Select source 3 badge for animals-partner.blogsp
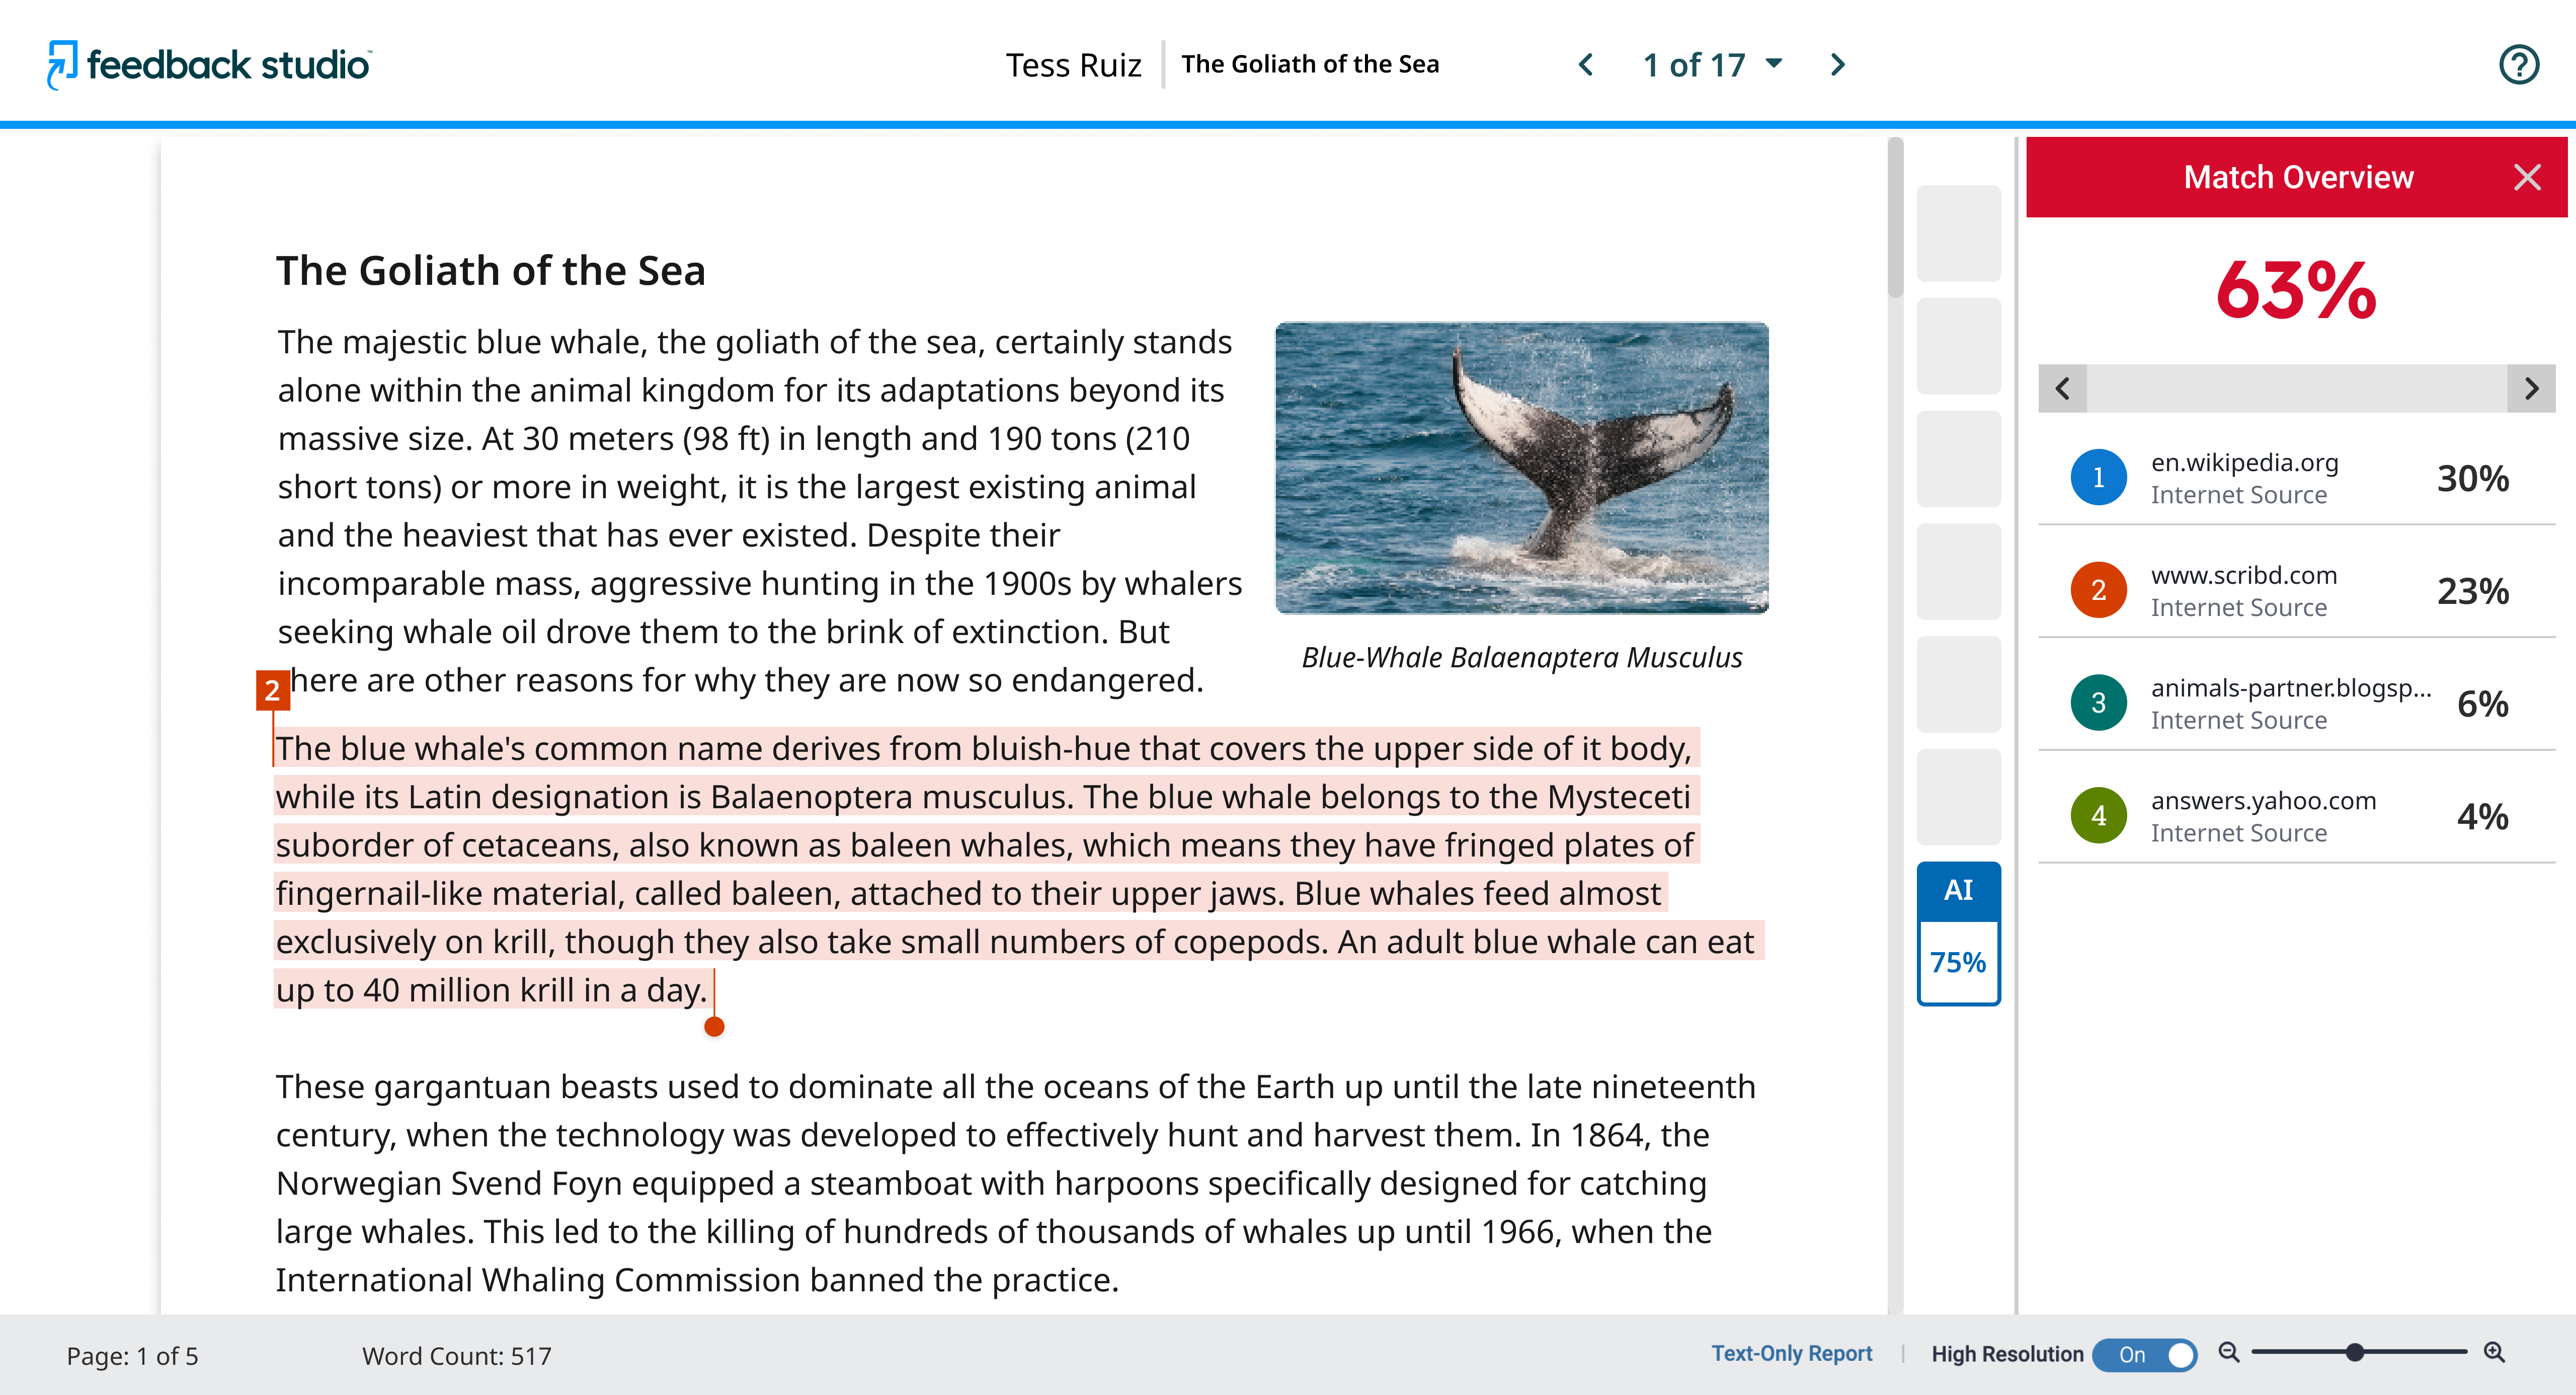The height and width of the screenshot is (1395, 2576). [x=2098, y=703]
